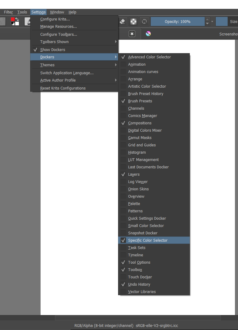Screen dimensions: 238x330
Task: Adjust the Size slider
Action: tap(227, 21)
